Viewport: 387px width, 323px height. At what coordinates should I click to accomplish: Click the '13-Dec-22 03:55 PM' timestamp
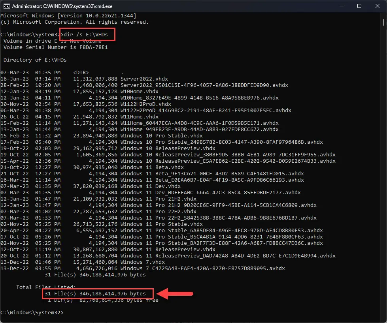coord(30,268)
